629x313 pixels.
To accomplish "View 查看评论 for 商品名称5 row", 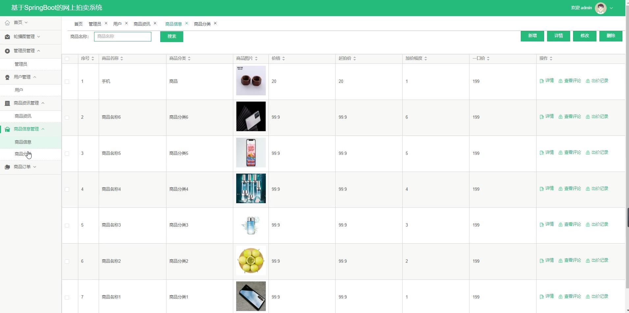I will point(570,152).
